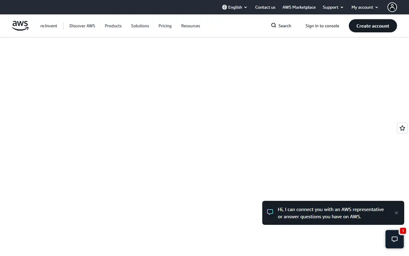Click the speech bubble icon in chat popup
The image size is (409, 256).
coord(270,212)
